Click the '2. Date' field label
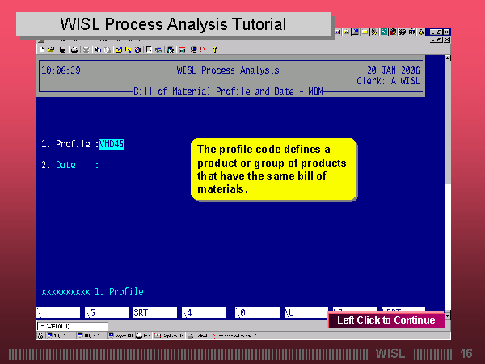Screen dimensions: 485x364 click(58, 165)
